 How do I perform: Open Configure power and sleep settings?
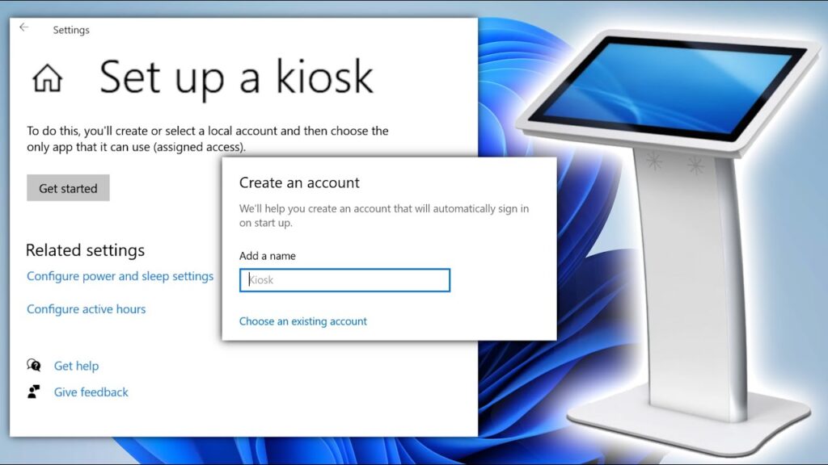point(119,275)
